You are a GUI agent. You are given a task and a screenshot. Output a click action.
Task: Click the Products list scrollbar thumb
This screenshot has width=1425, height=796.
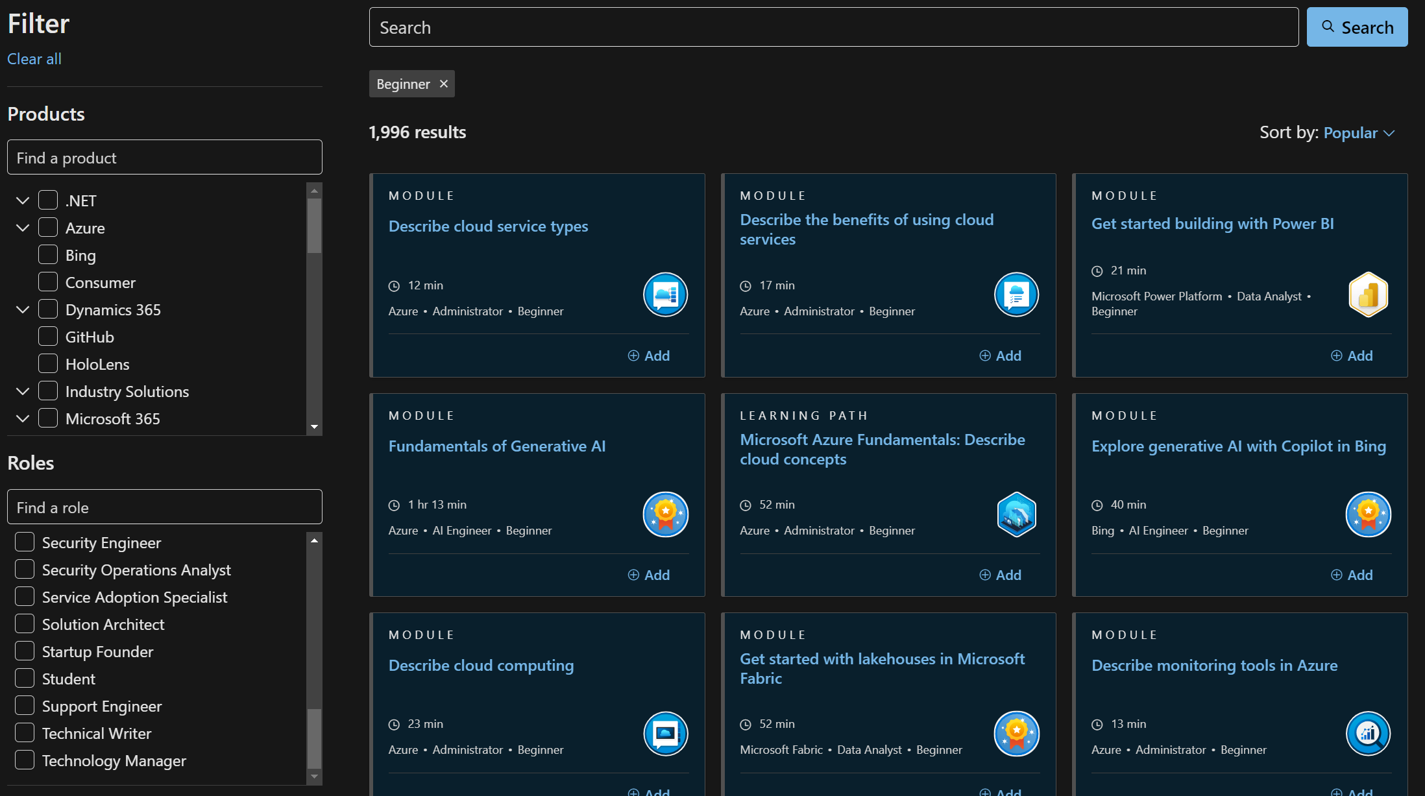314,225
